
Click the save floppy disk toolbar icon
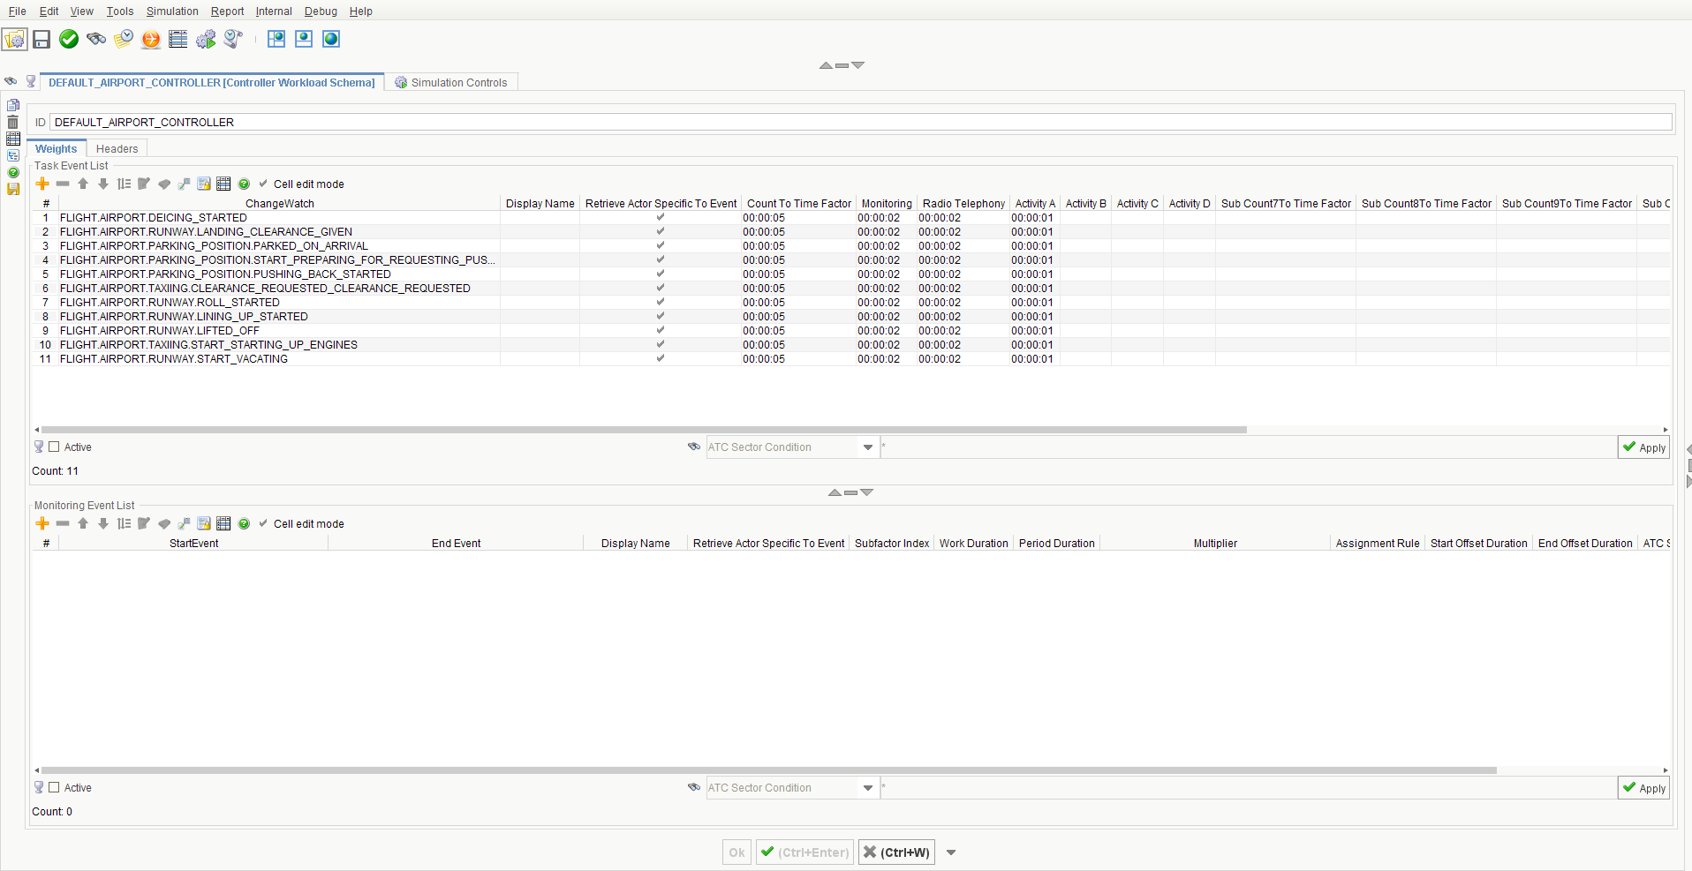pyautogui.click(x=42, y=39)
